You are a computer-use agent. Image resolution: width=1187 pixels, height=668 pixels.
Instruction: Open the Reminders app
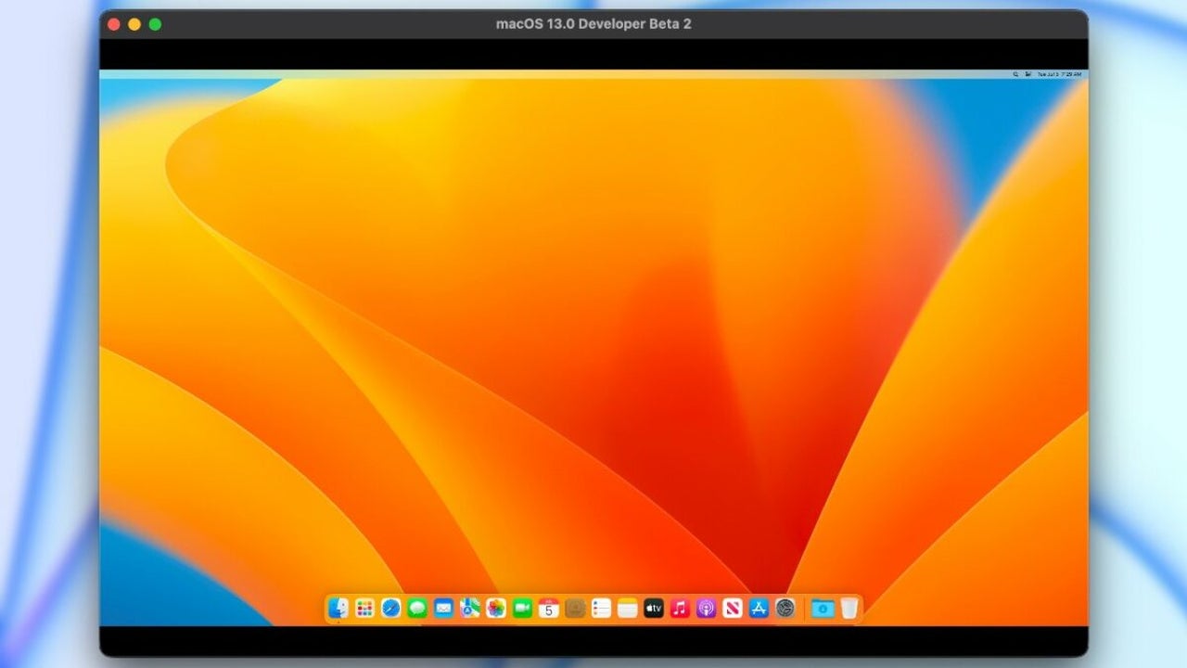[599, 610]
